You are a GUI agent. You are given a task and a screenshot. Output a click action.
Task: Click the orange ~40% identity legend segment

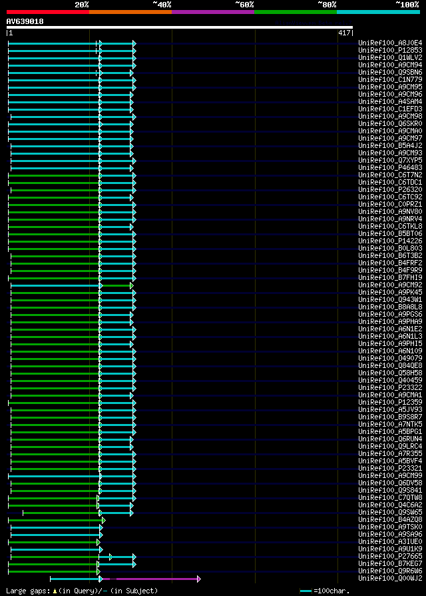(x=130, y=12)
